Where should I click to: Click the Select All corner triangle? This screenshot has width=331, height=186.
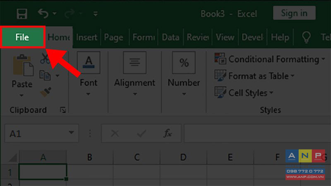tap(13, 157)
